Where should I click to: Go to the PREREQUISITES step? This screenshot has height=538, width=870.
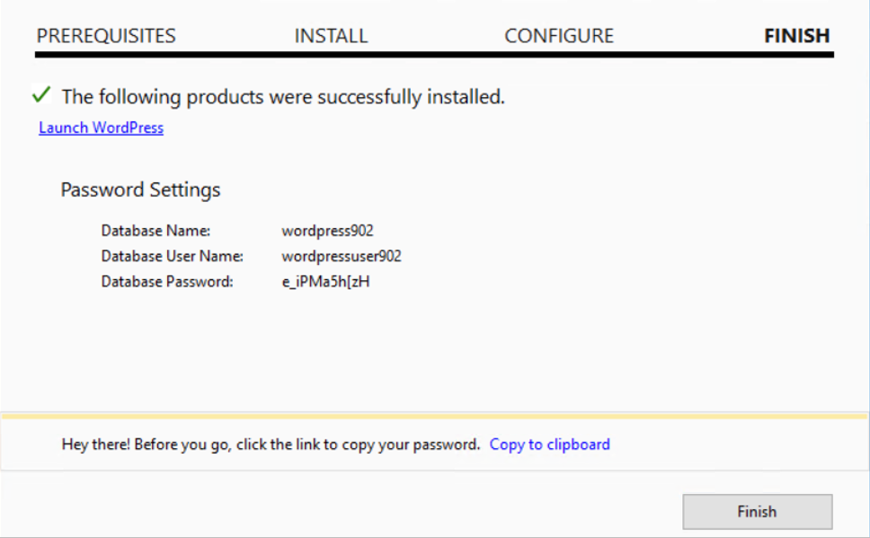106,36
